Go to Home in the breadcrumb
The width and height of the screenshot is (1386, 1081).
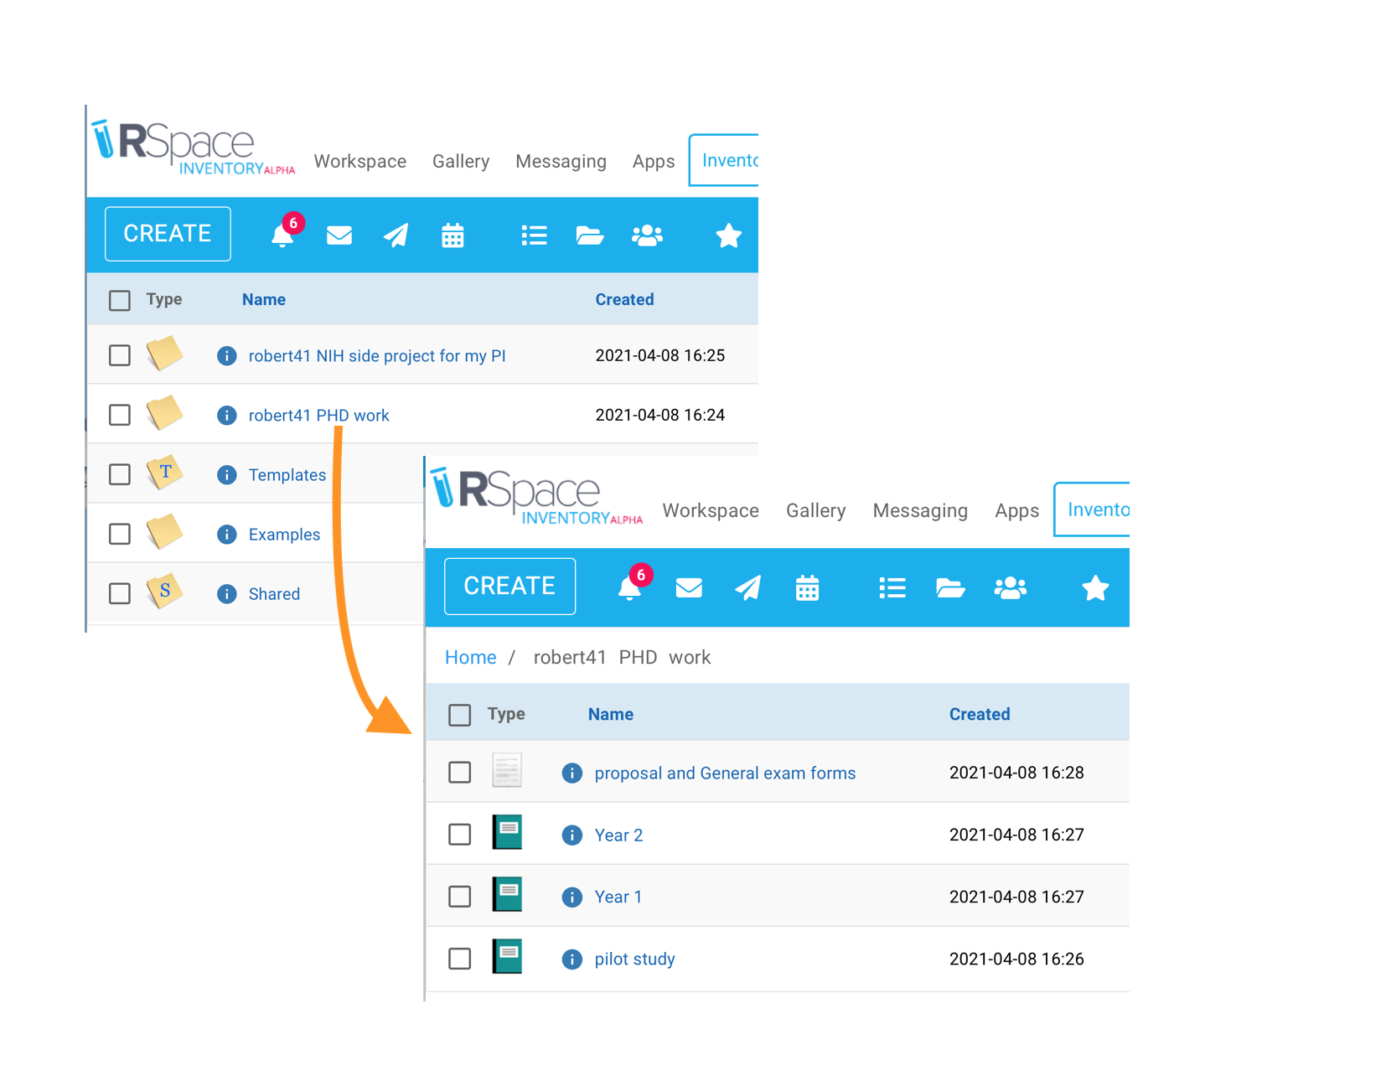470,657
